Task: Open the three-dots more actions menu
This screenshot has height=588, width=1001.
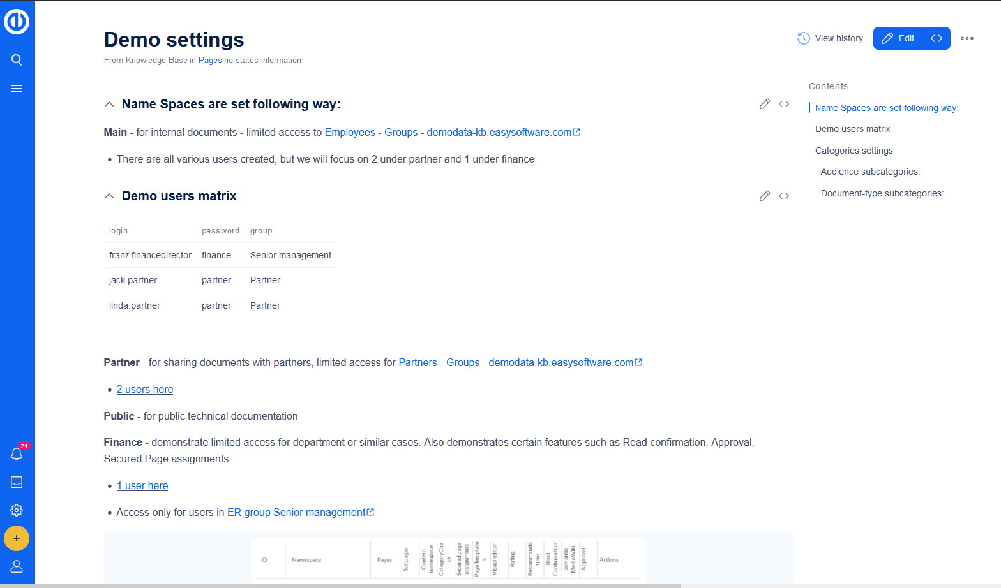Action: 967,38
